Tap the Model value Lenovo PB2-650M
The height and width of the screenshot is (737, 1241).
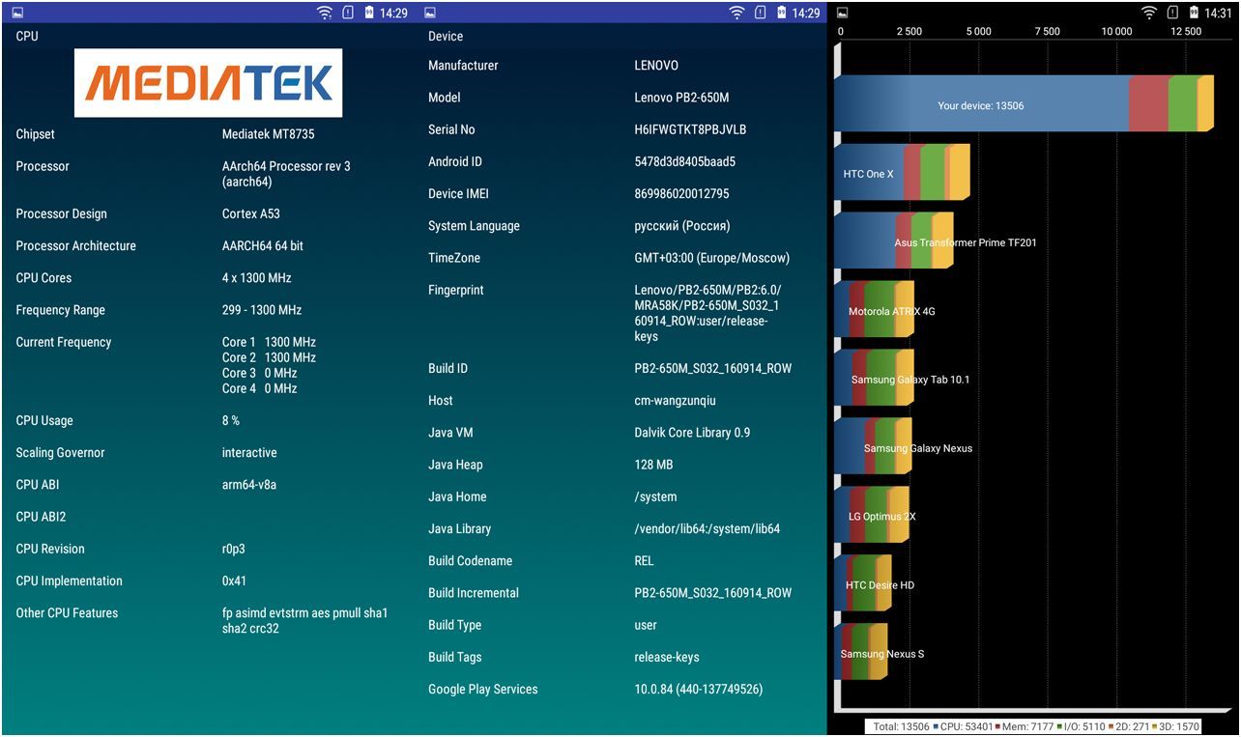click(x=681, y=98)
